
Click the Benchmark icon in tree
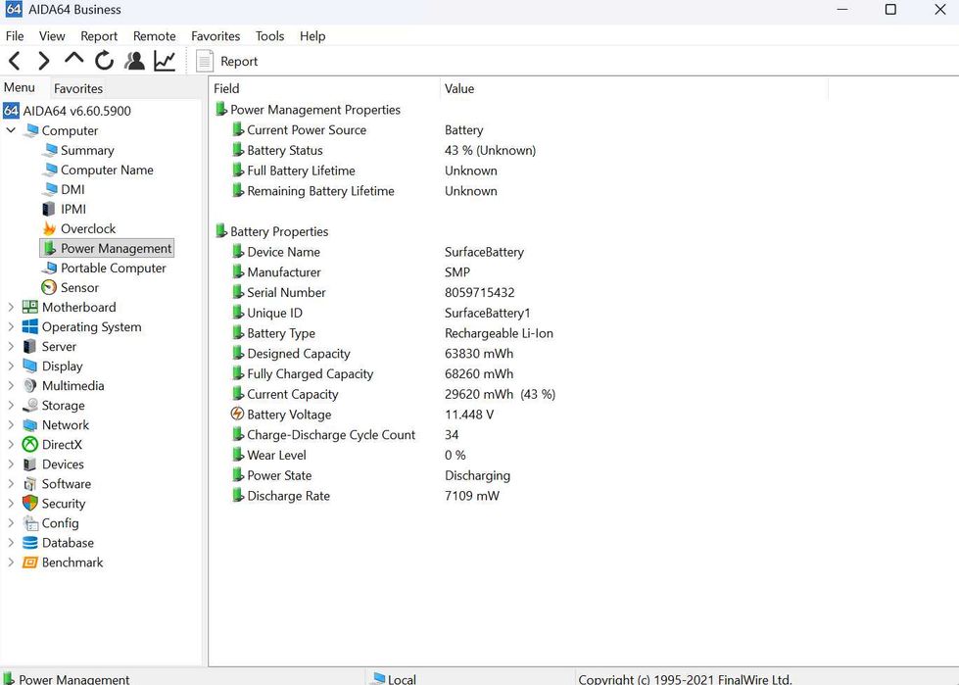tap(30, 563)
